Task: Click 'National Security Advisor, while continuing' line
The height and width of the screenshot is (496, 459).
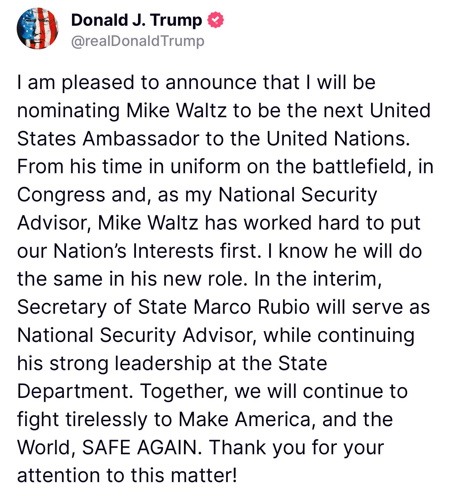Action: pos(216,336)
